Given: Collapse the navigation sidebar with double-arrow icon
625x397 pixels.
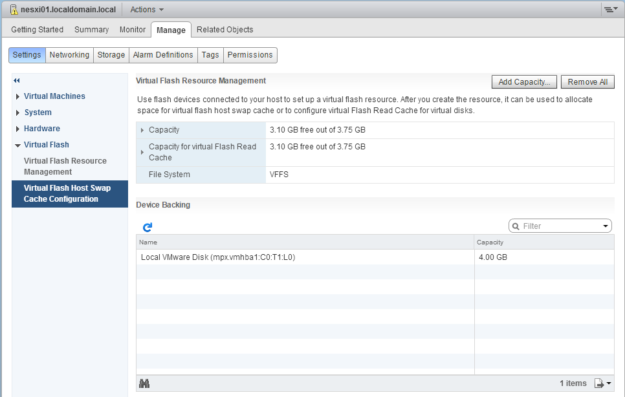Looking at the screenshot, I should pyautogui.click(x=16, y=80).
